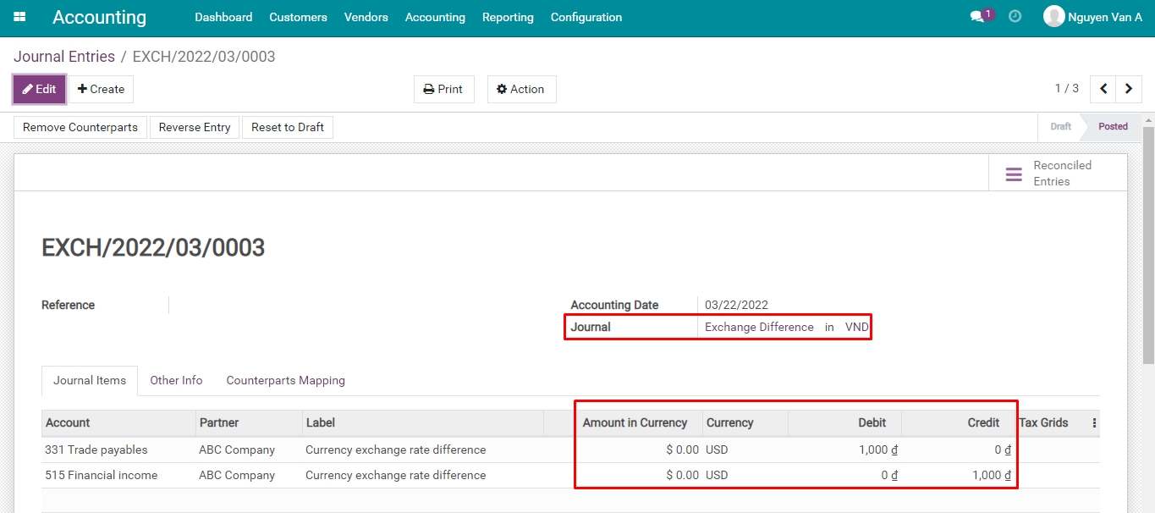Go to next record arrow
This screenshot has width=1155, height=513.
[1129, 89]
